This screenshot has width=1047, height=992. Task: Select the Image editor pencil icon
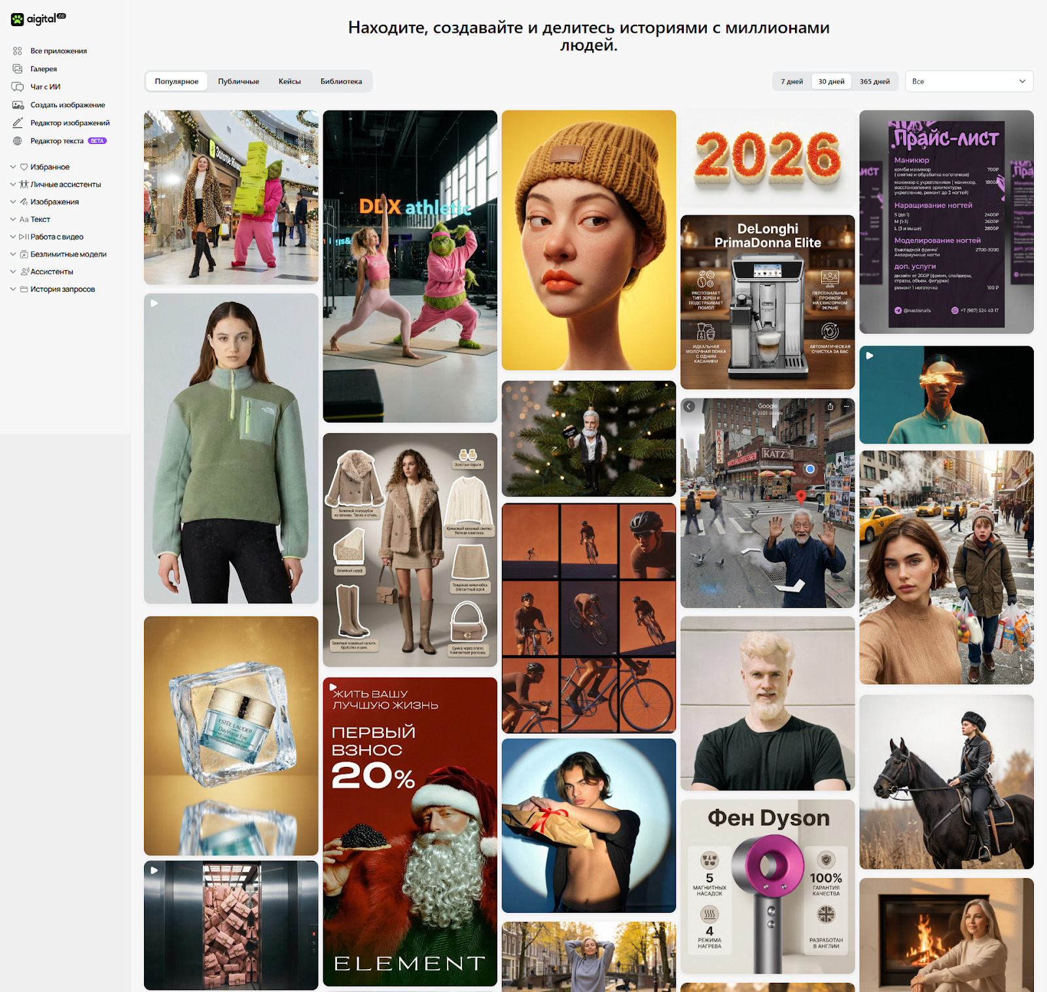18,123
